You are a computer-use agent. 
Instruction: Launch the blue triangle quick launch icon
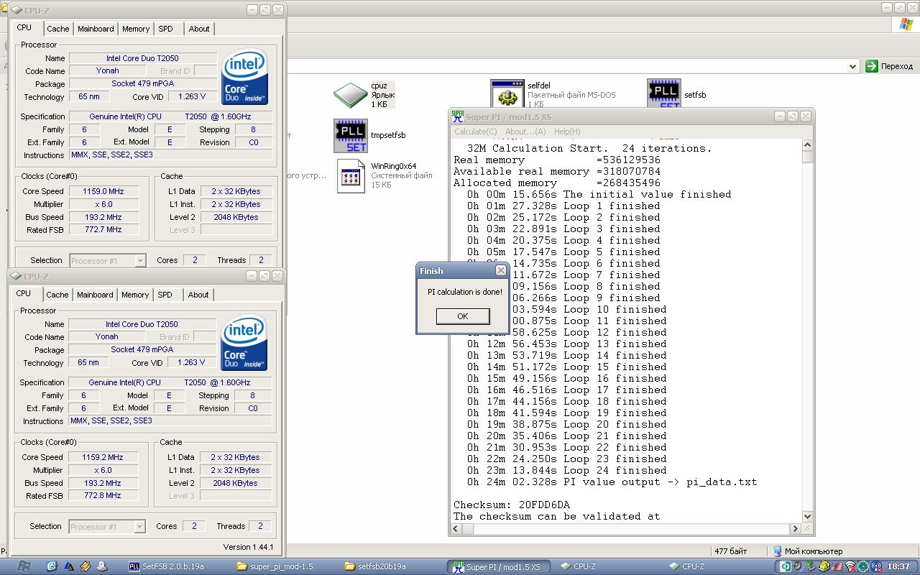click(69, 566)
